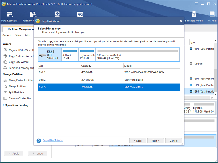
Task: Open the hamburger menu in title bar
Action: (x=196, y=4)
